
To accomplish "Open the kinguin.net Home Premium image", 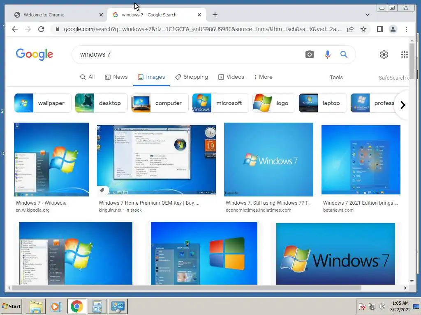I will point(156,160).
